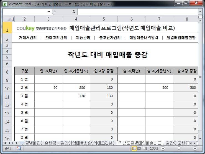Select column header 5
The image size is (205, 154).
click(104, 19)
